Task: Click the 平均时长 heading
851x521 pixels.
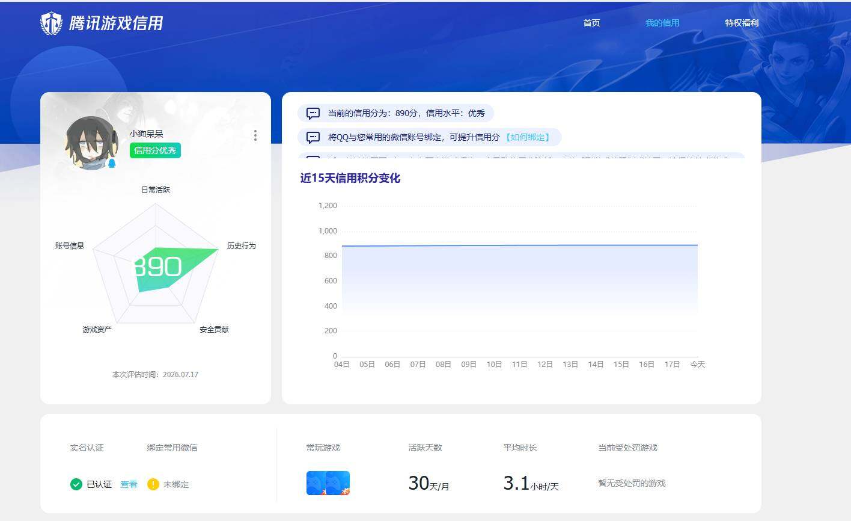Action: [520, 448]
